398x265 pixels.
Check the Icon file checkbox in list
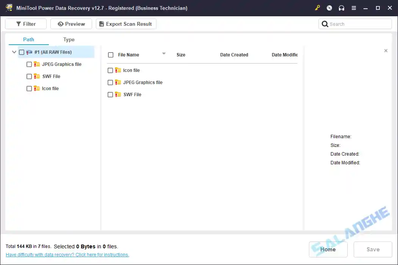[110, 70]
